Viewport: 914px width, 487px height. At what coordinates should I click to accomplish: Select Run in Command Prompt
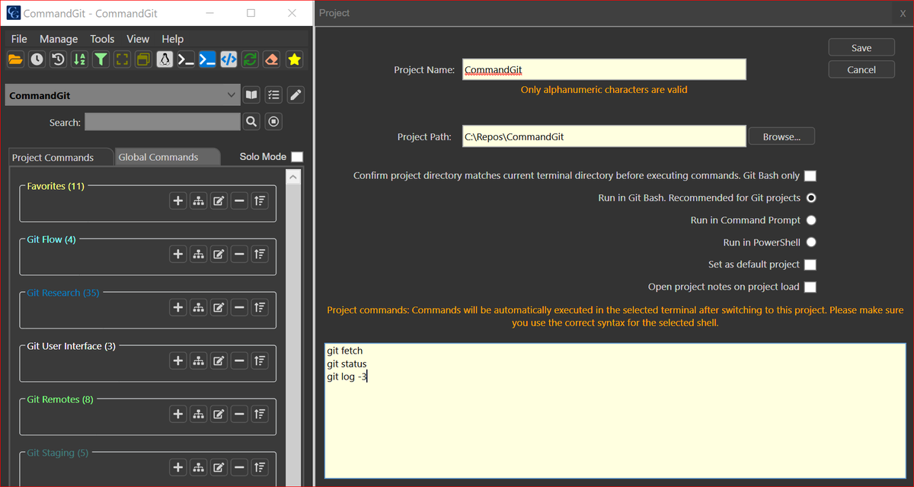click(x=810, y=219)
